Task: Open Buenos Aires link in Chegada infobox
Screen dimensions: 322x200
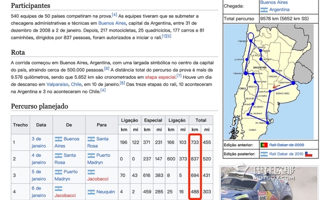Action: pyautogui.click(x=274, y=3)
